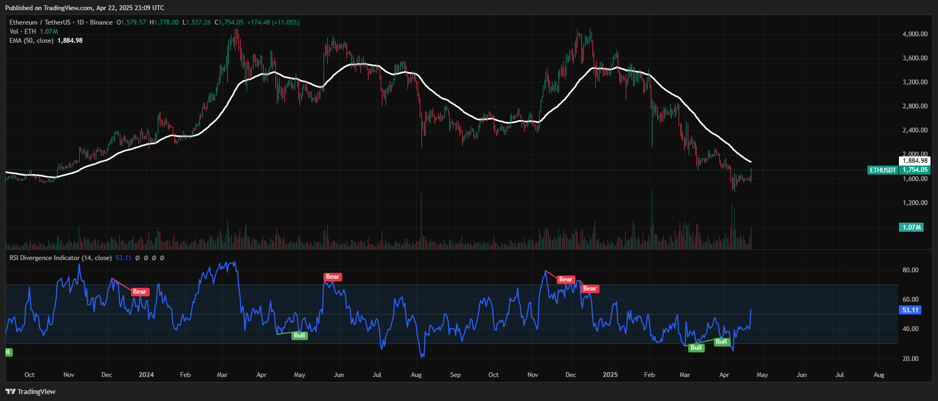Click the 1,200.00 price axis label
This screenshot has height=401, width=938.
point(915,203)
